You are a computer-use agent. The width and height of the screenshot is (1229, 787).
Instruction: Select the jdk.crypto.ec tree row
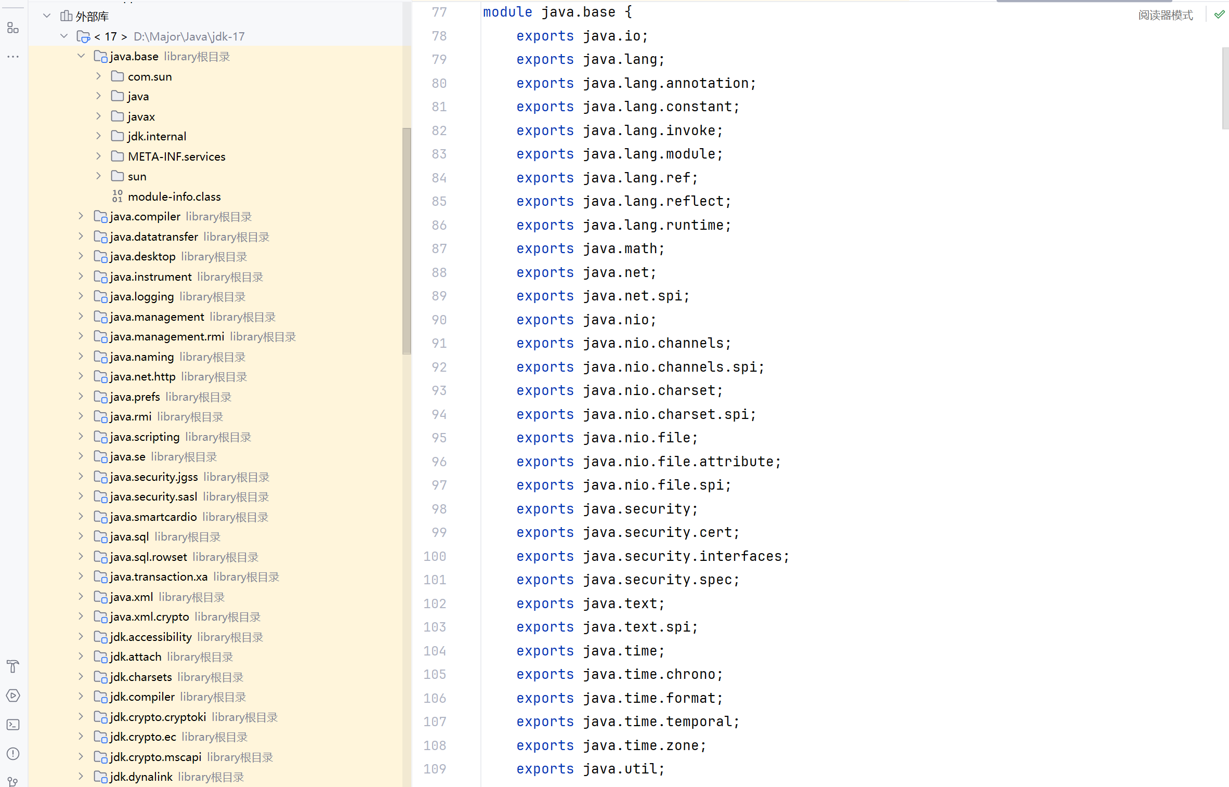point(216,737)
